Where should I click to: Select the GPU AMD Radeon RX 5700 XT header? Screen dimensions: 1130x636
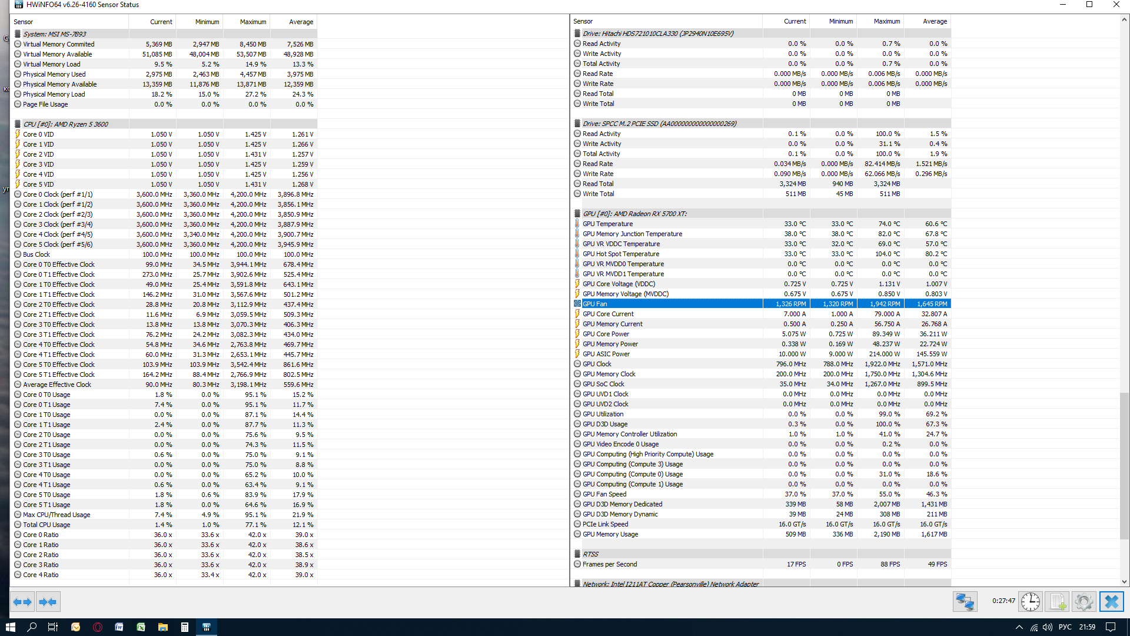[x=634, y=214]
